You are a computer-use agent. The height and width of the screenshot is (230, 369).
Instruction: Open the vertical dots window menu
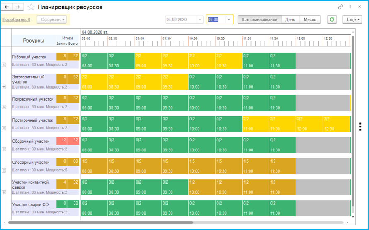coord(350,7)
